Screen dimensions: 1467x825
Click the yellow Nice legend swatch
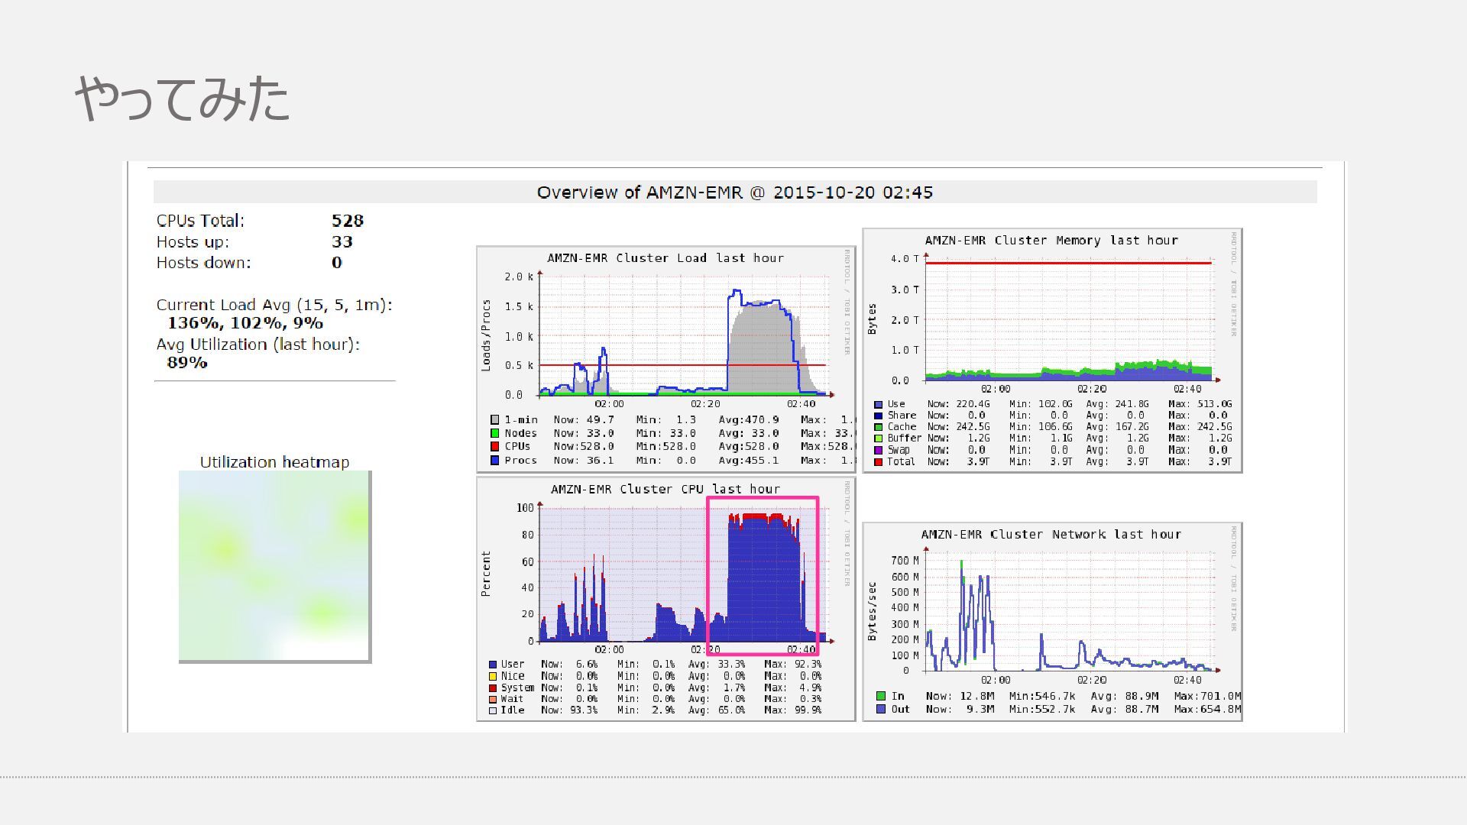[x=493, y=676]
